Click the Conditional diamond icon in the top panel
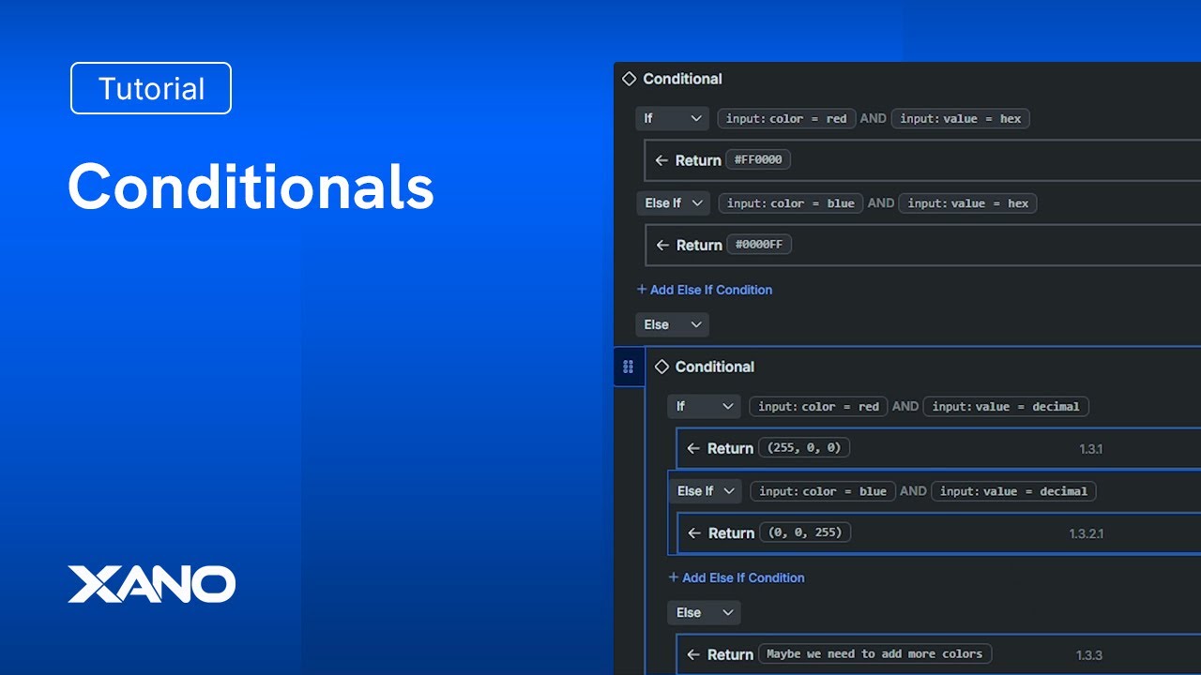Screen dimensions: 1201x675 (629, 79)
